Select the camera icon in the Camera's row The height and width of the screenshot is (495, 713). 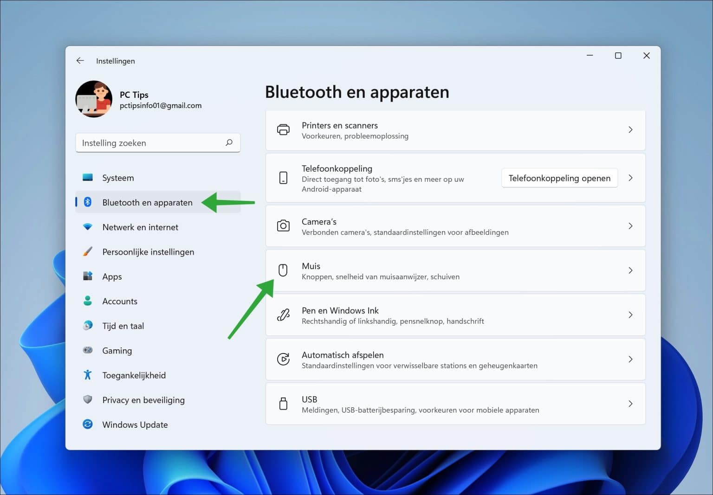283,226
